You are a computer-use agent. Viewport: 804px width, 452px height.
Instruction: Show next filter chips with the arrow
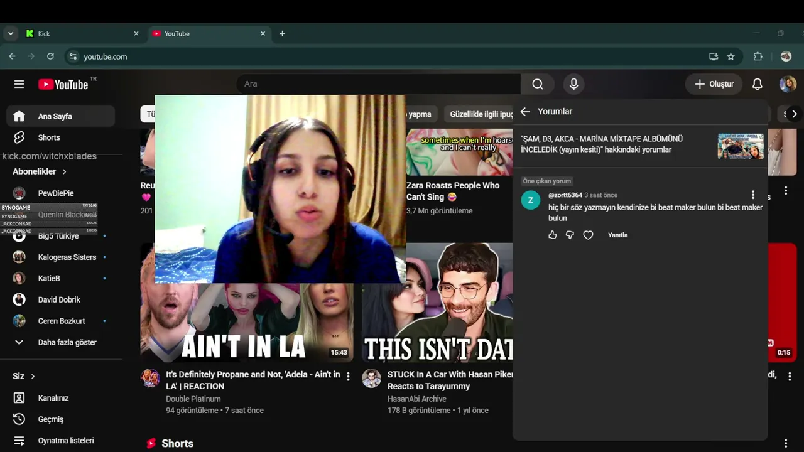794,114
